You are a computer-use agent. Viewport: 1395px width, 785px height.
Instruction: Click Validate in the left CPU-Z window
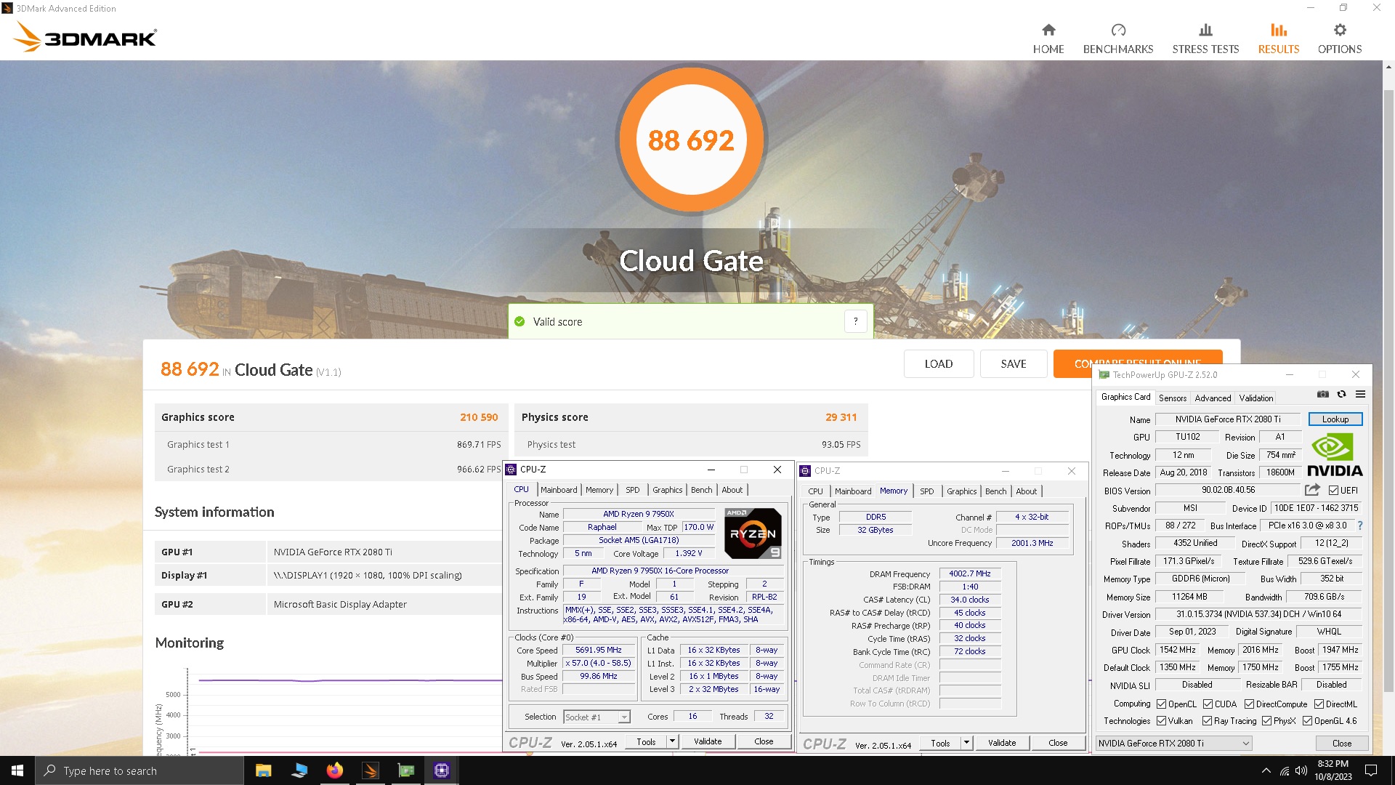point(708,741)
